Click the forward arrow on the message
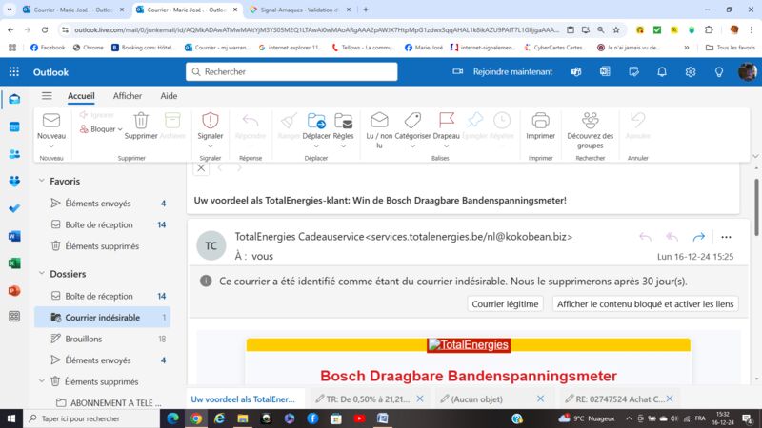Image resolution: width=762 pixels, height=428 pixels. (699, 237)
